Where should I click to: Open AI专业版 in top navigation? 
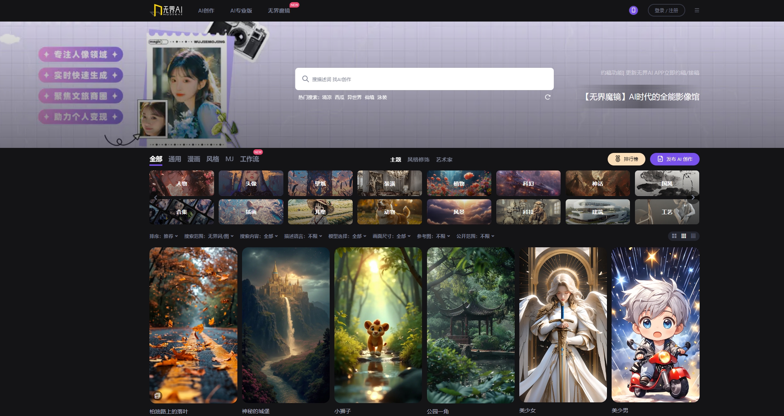coord(241,11)
